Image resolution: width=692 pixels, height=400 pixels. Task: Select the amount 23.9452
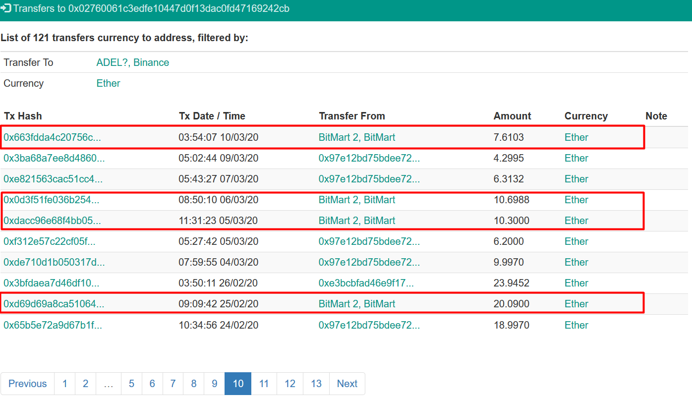(512, 283)
